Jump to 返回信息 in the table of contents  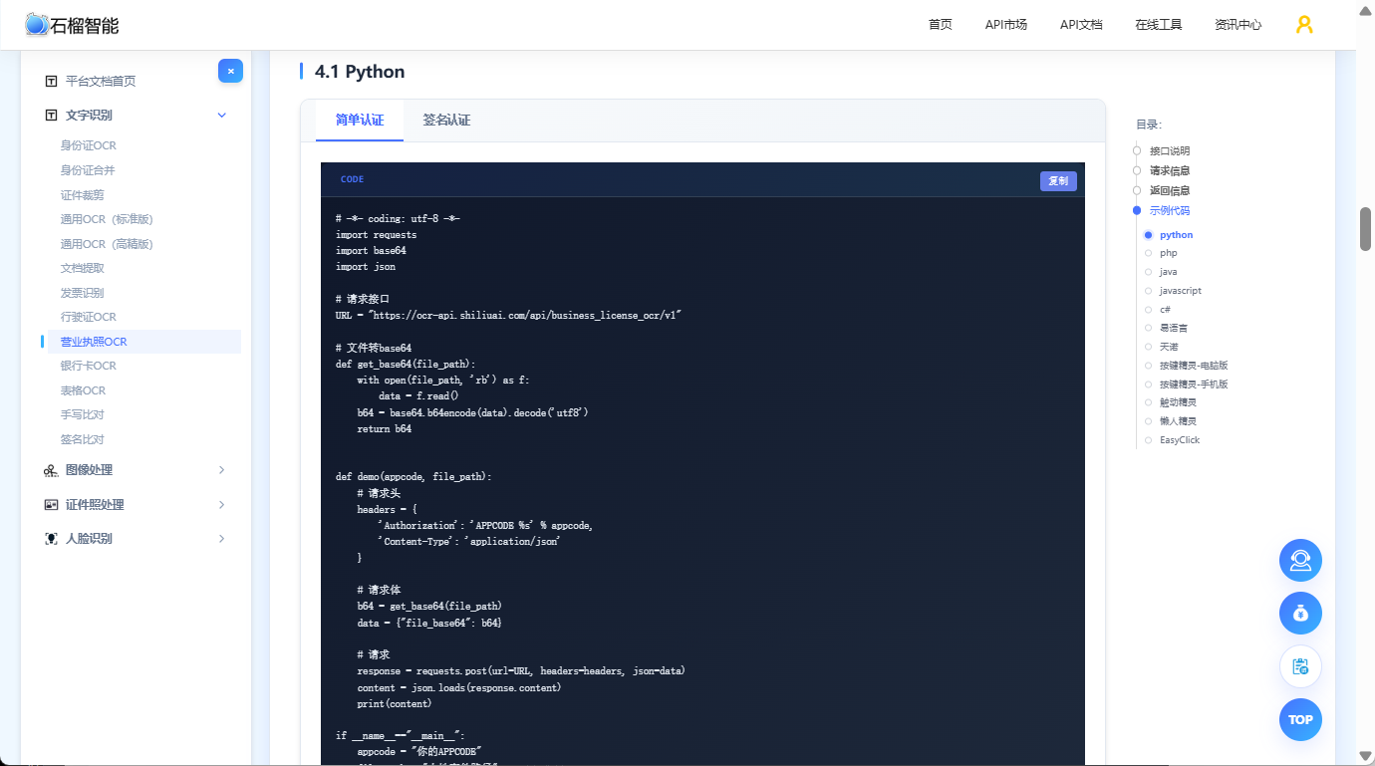[x=1170, y=190]
